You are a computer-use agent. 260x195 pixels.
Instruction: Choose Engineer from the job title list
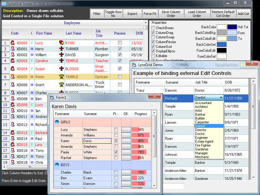click(x=201, y=138)
